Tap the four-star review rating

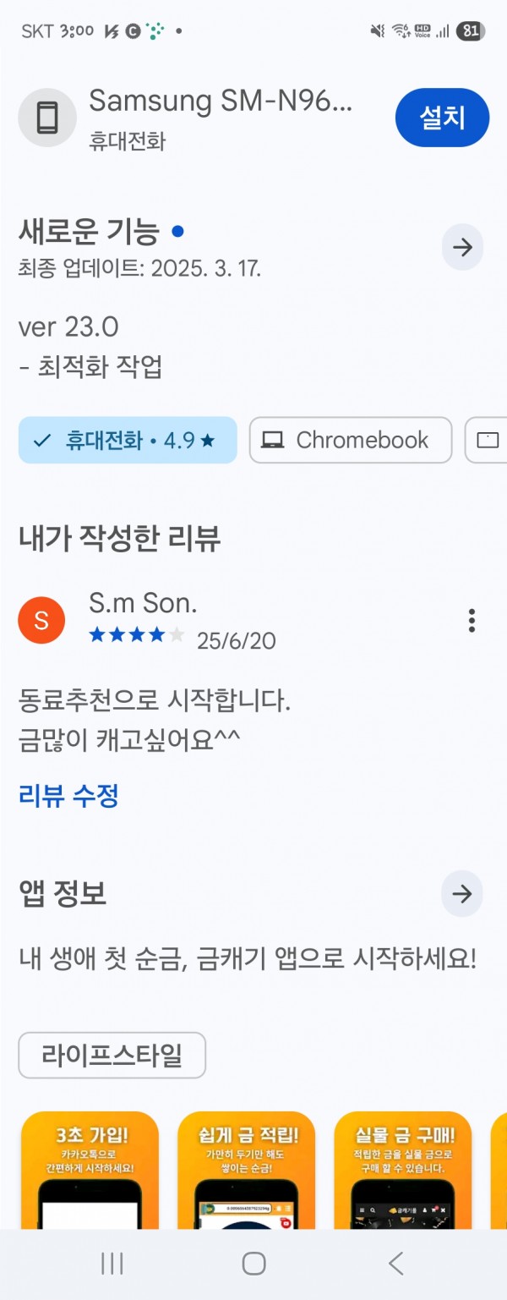[x=136, y=635]
